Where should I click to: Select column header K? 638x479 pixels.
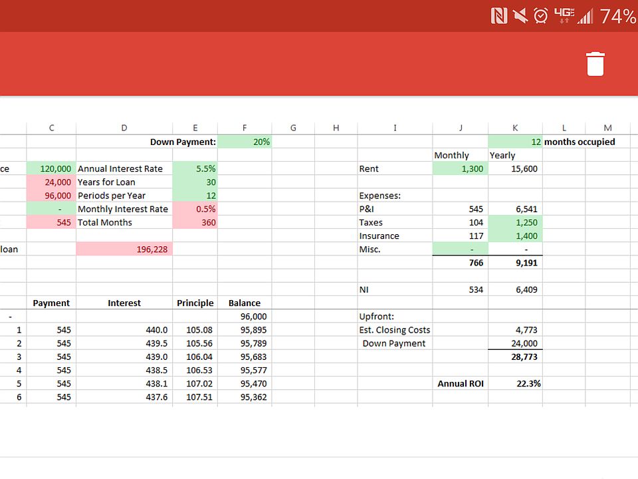coord(516,128)
